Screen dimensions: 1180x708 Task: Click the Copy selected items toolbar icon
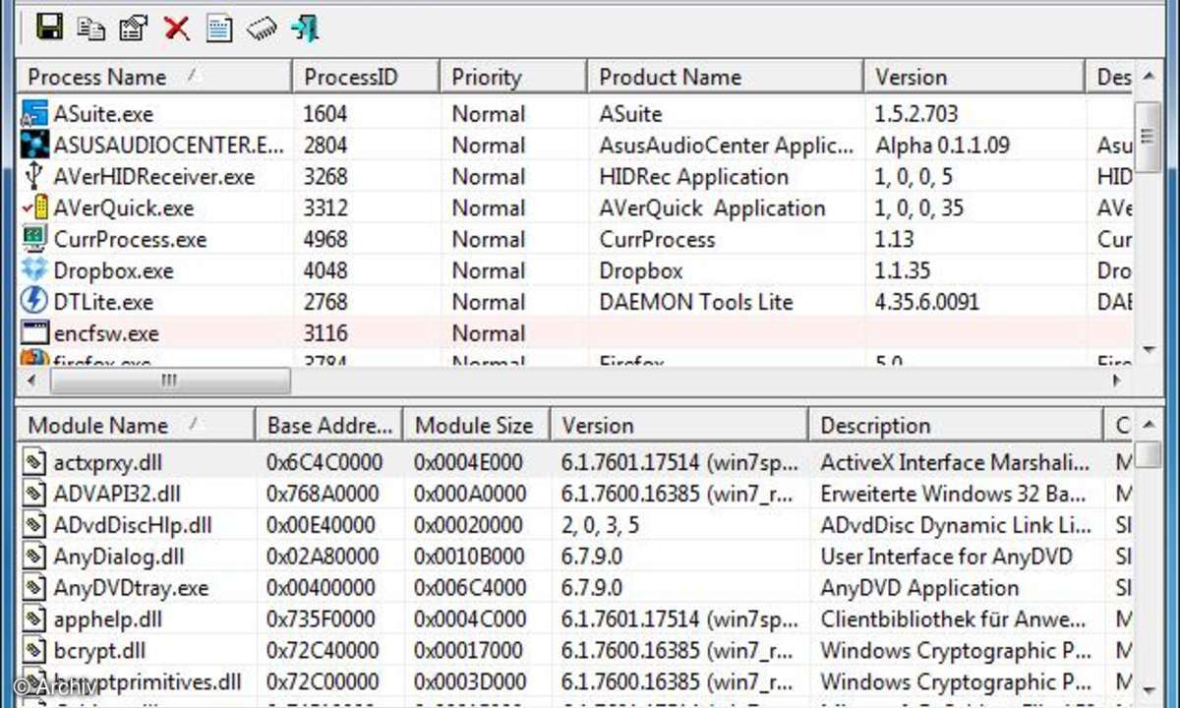(x=91, y=28)
